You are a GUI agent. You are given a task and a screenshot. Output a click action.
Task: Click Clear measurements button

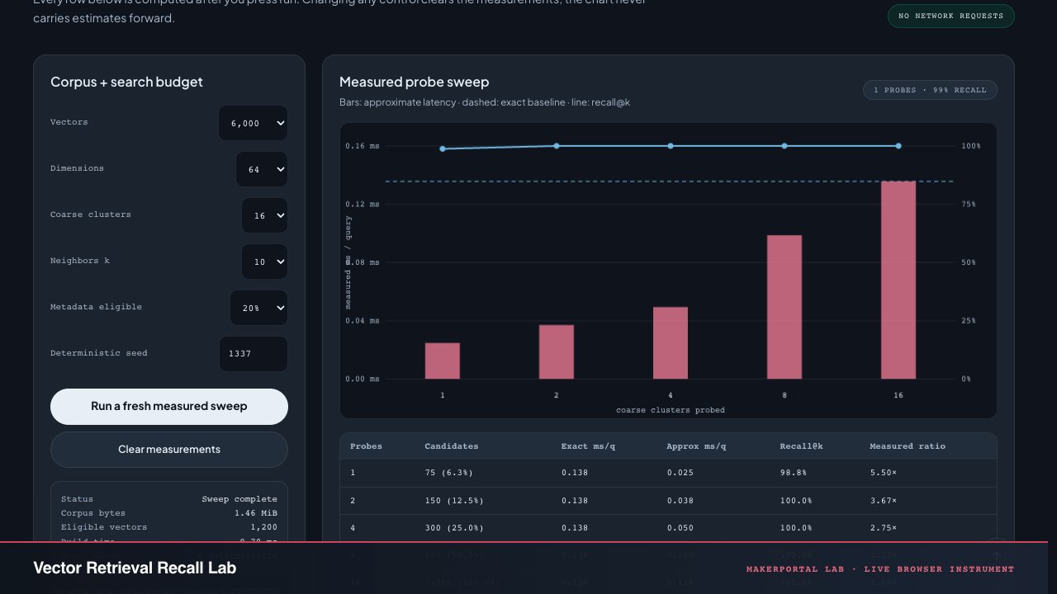pyautogui.click(x=169, y=450)
